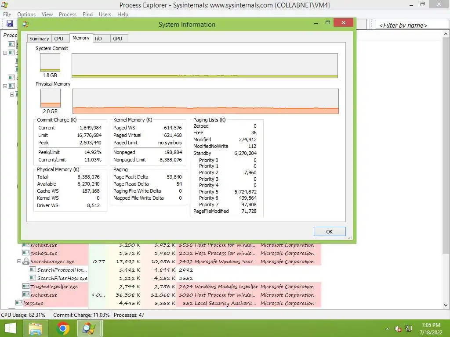Viewport: 450px width, 337px height.
Task: Click Standby value 6,270,204
Action: (245, 153)
